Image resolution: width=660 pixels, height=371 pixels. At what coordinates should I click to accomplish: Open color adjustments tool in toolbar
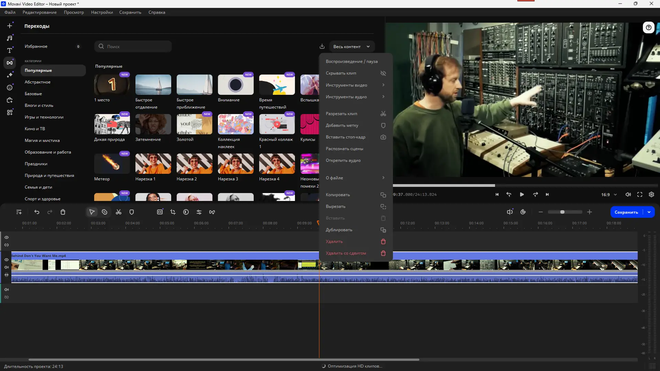pos(186,212)
